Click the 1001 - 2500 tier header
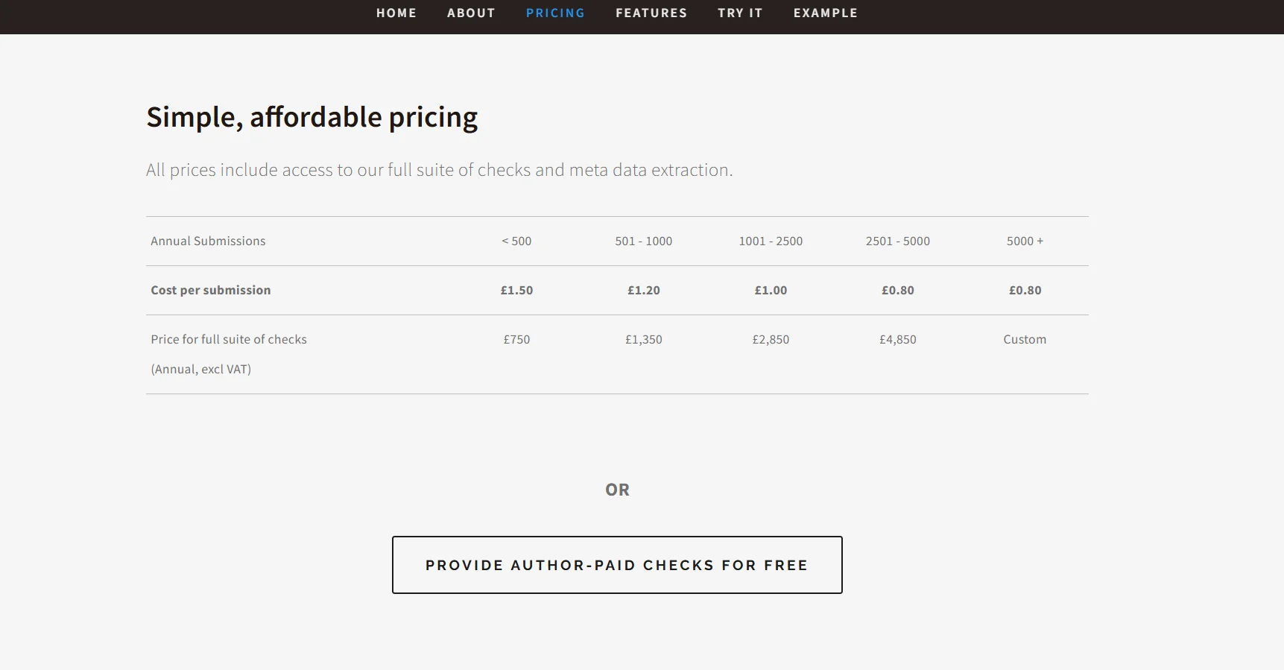The height and width of the screenshot is (670, 1284). click(x=771, y=241)
